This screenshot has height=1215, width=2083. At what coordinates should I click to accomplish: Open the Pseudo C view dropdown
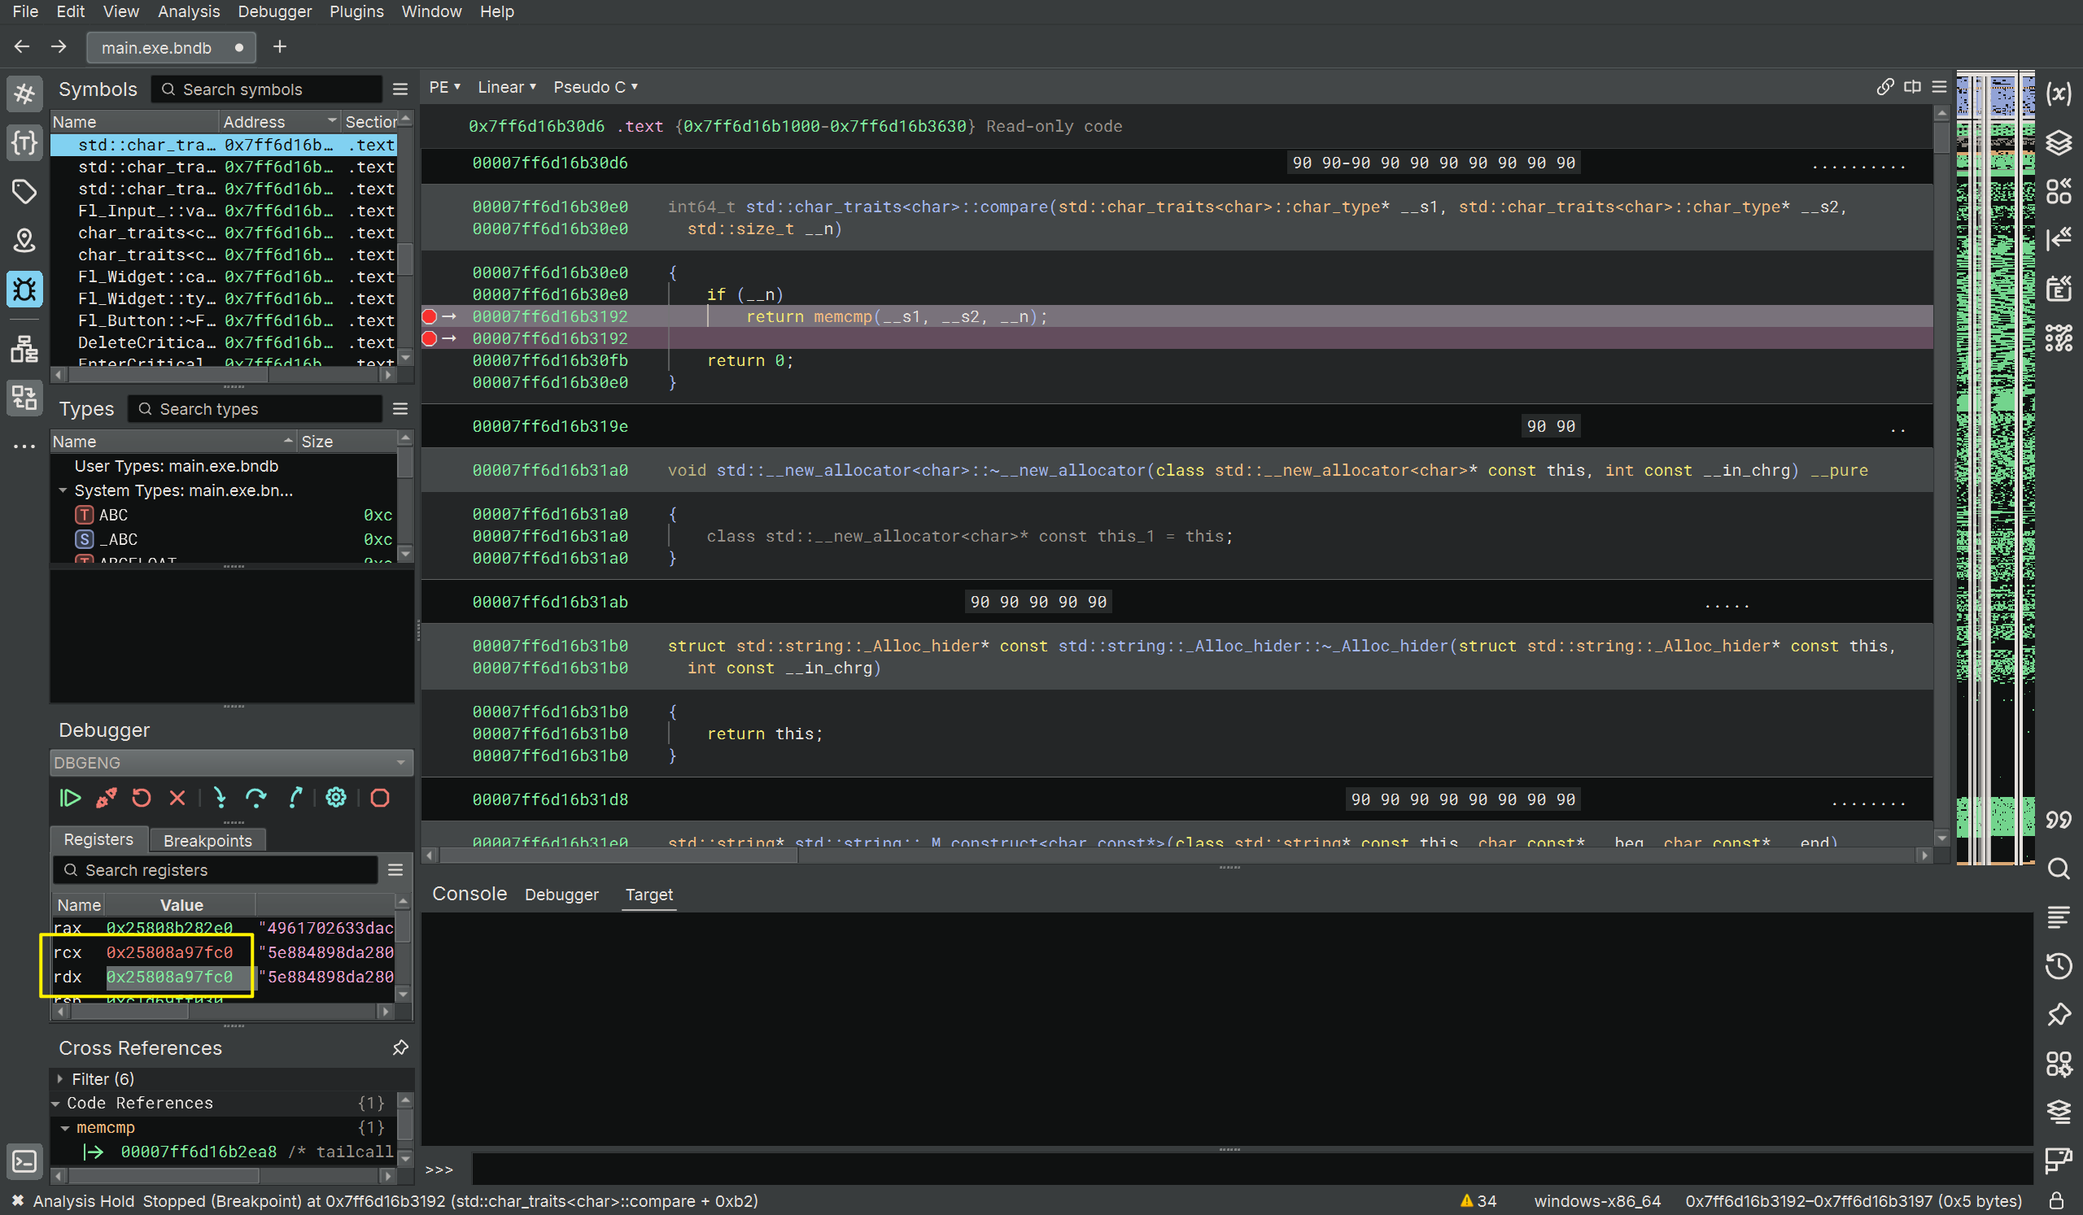595,87
